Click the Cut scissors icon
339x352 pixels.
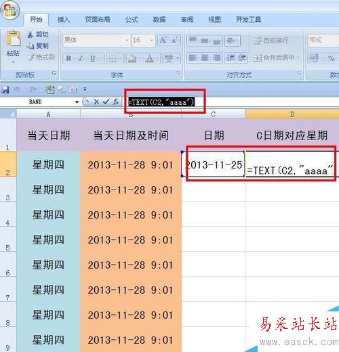tap(30, 35)
